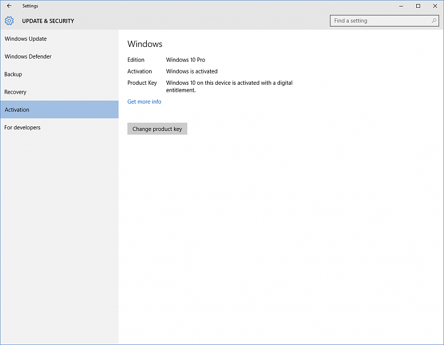Image resolution: width=444 pixels, height=345 pixels.
Task: Click the digital entitlement product key text
Action: click(x=229, y=87)
